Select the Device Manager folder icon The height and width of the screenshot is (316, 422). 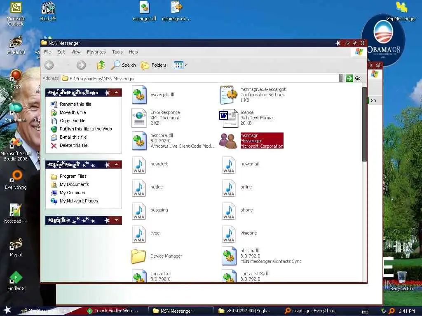coord(138,256)
